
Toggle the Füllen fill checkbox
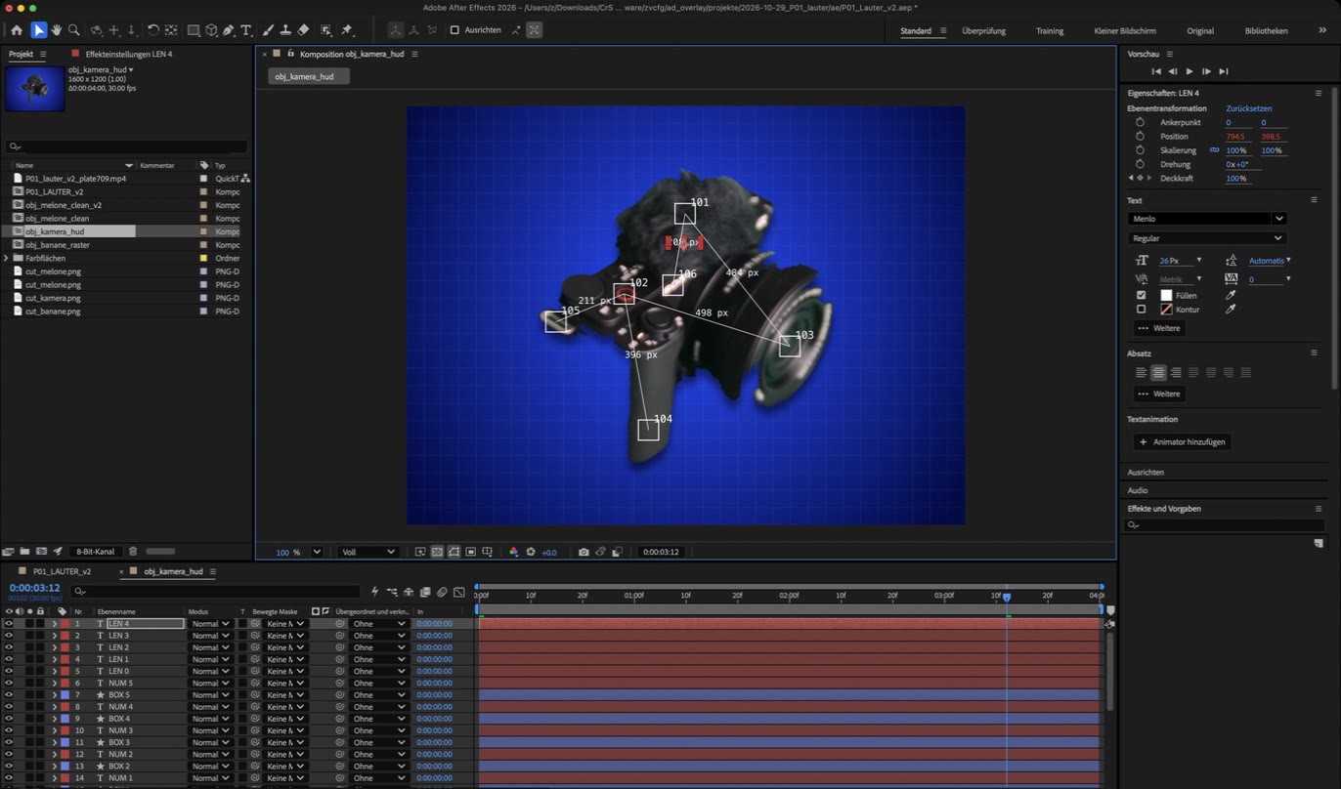(1141, 295)
